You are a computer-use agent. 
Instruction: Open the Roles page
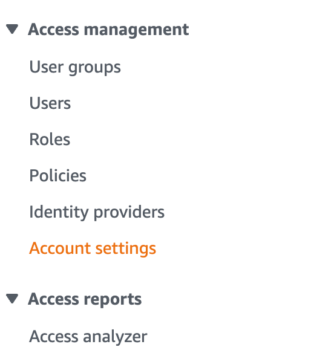50,140
